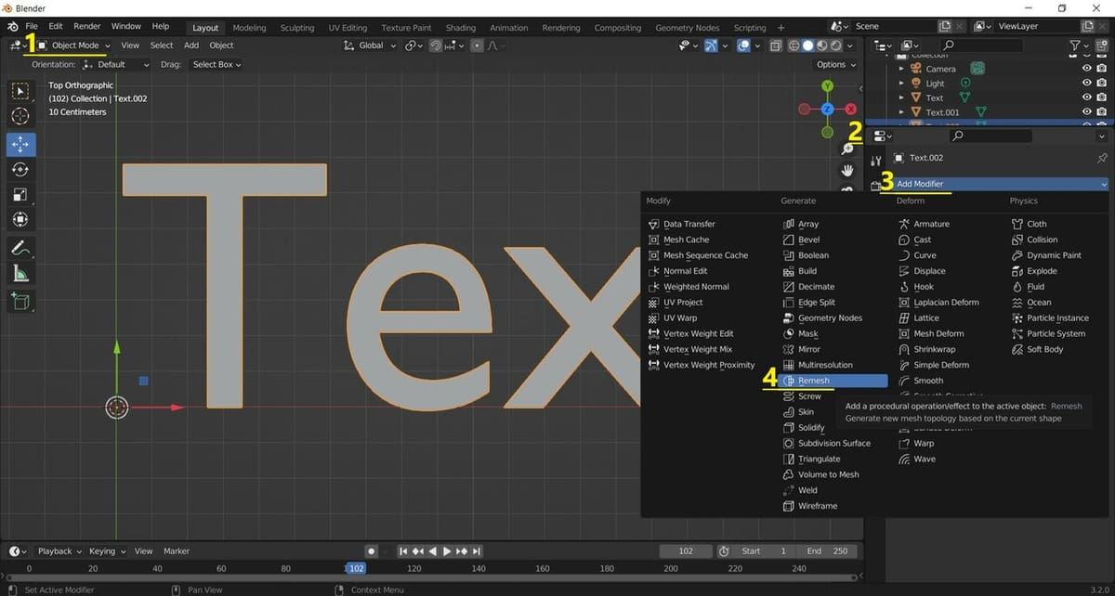Click the green Y axis on navigation gizmo
Viewport: 1115px width, 596px height.
(x=828, y=86)
